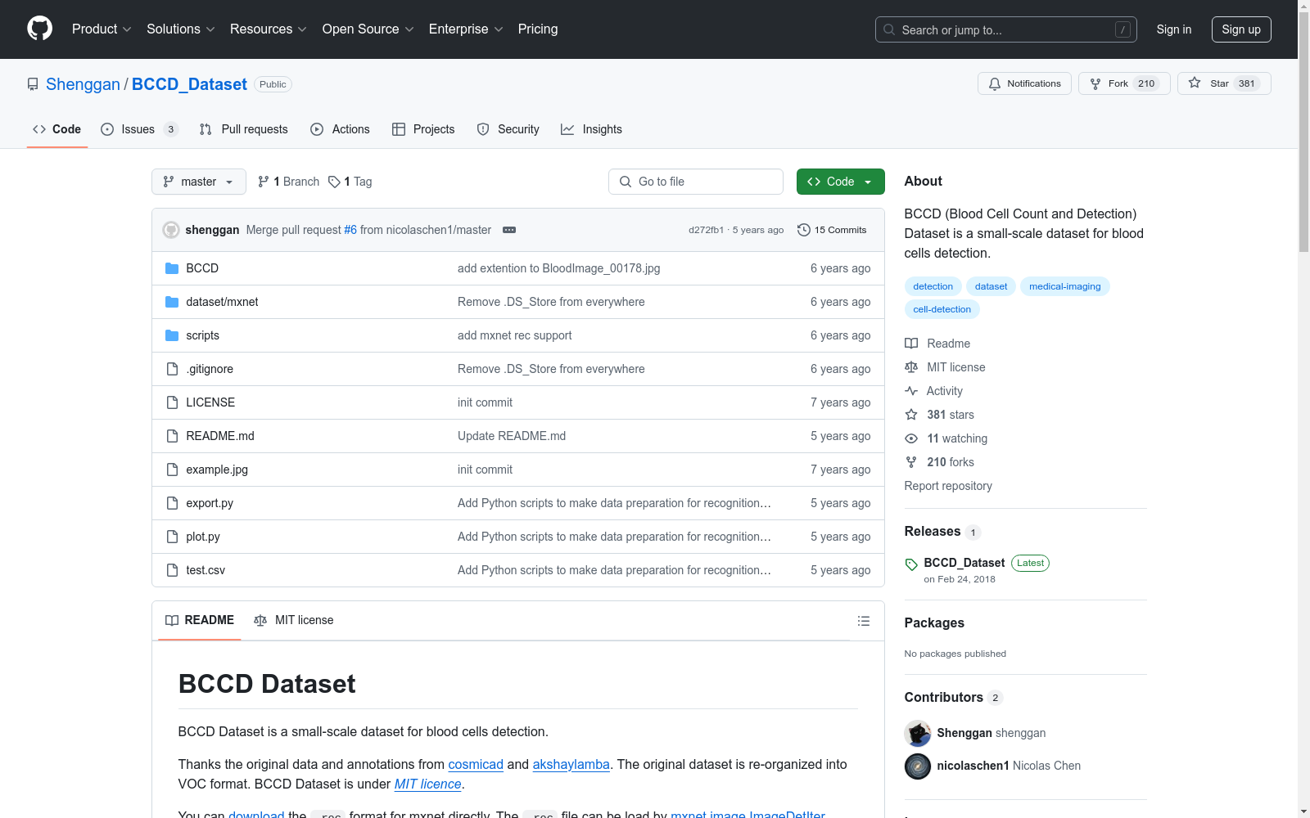The width and height of the screenshot is (1310, 818).
Task: Expand the Resources menu
Action: coord(269,29)
